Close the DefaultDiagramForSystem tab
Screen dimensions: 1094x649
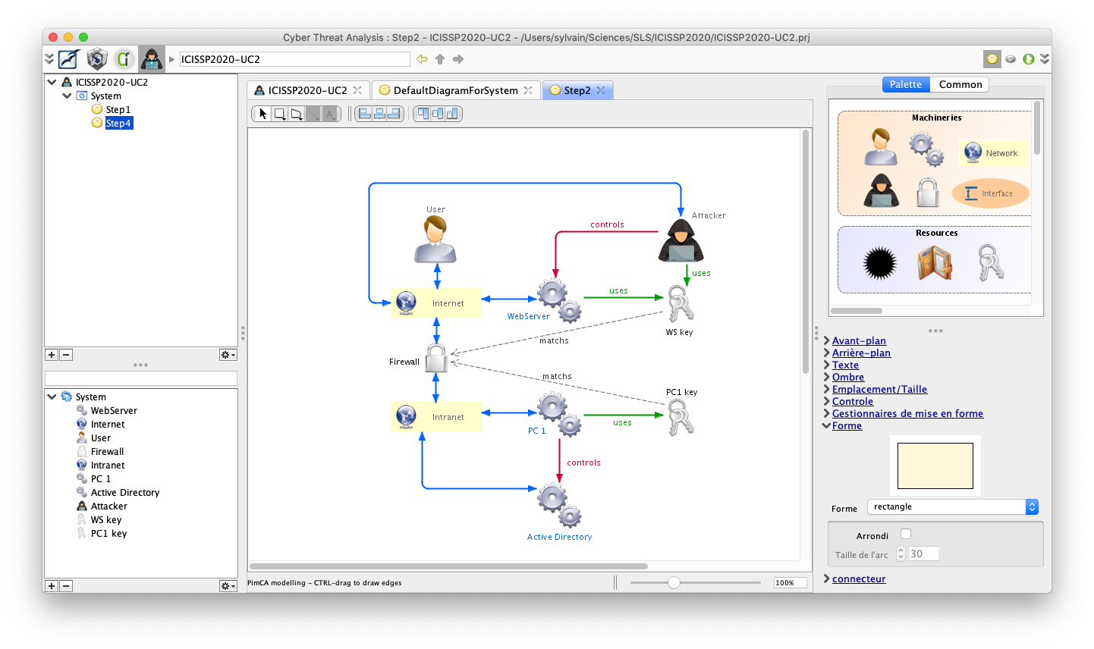pos(528,90)
